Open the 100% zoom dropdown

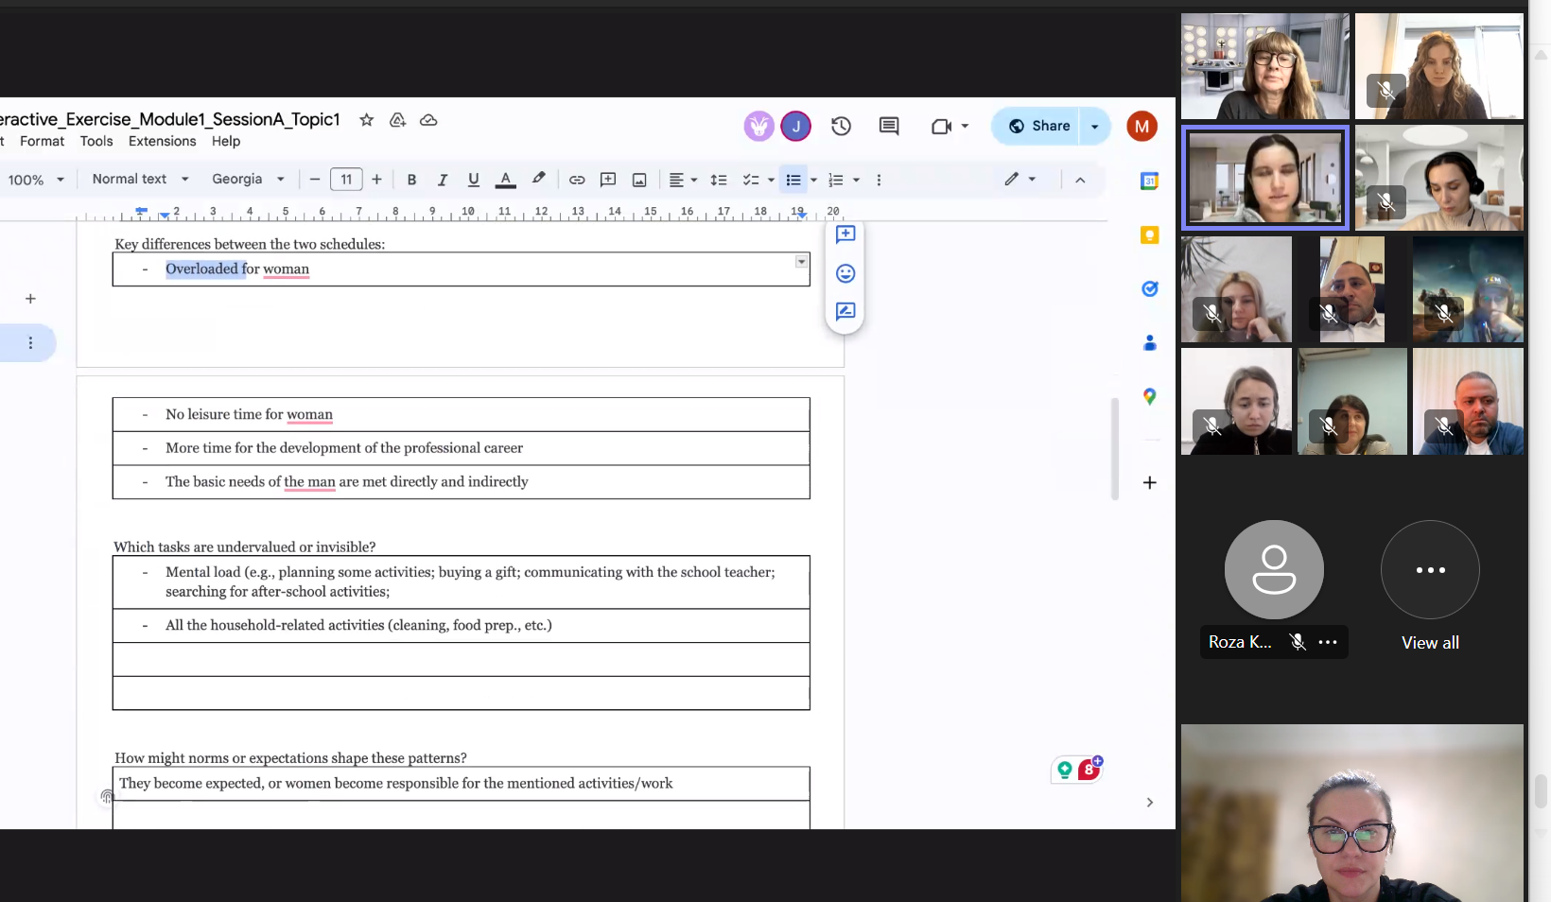36,180
